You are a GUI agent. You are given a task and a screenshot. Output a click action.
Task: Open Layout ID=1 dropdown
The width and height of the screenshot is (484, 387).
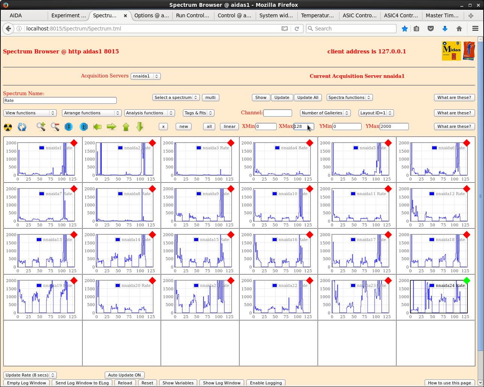[x=376, y=113]
